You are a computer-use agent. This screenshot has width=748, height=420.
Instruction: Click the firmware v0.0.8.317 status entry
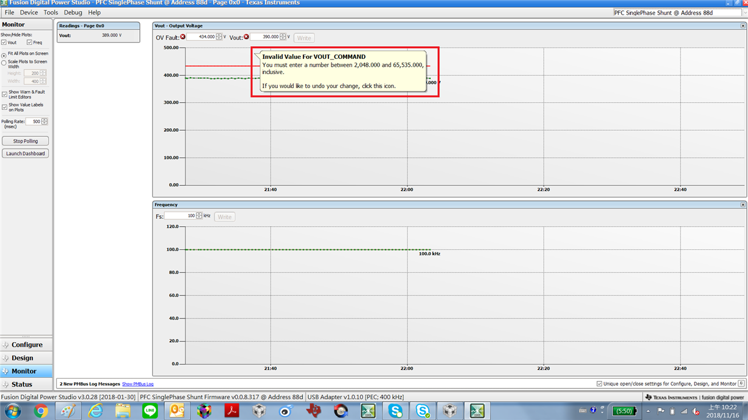221,397
